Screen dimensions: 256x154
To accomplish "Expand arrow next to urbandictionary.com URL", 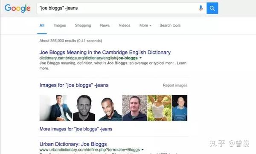I will 143,150.
